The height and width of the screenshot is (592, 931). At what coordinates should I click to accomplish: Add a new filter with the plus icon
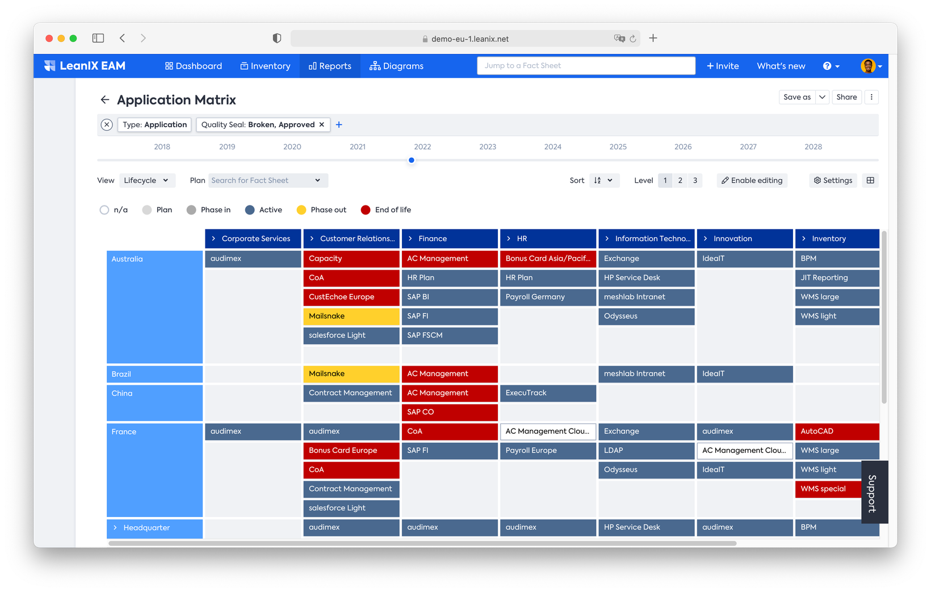tap(339, 125)
